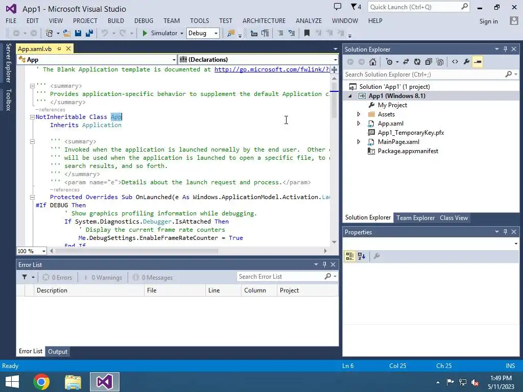
Task: Switch to the Output tab
Action: pos(58,351)
